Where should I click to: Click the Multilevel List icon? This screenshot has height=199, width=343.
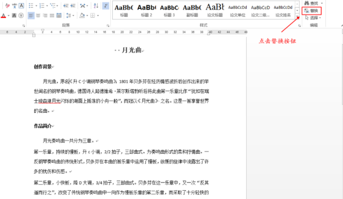click(53, 6)
